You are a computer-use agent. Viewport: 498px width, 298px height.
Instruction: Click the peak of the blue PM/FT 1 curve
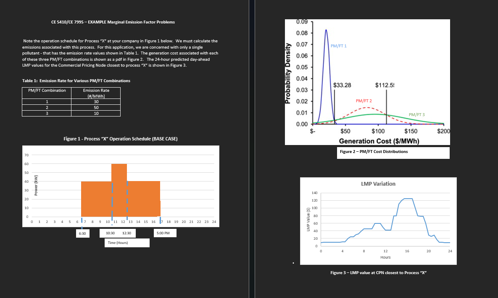(x=326, y=30)
